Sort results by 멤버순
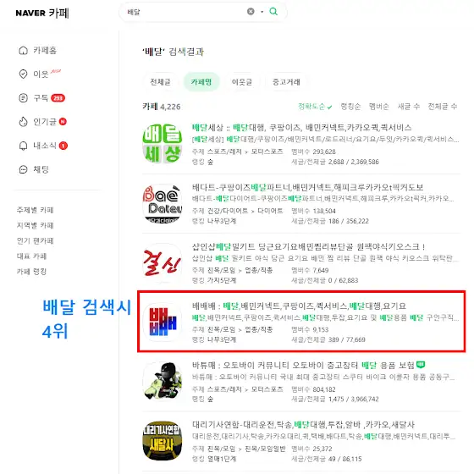This screenshot has height=474, width=474. (x=379, y=107)
